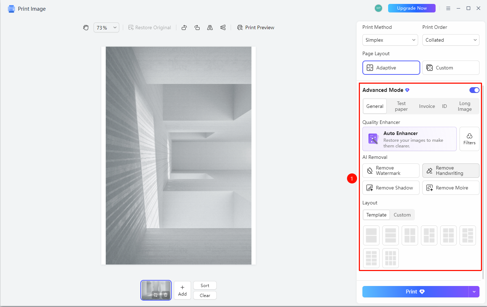Choose 3x3 nine-cell layout template

(x=391, y=258)
